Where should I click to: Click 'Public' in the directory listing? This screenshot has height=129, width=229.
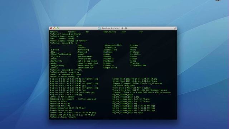point(133,57)
